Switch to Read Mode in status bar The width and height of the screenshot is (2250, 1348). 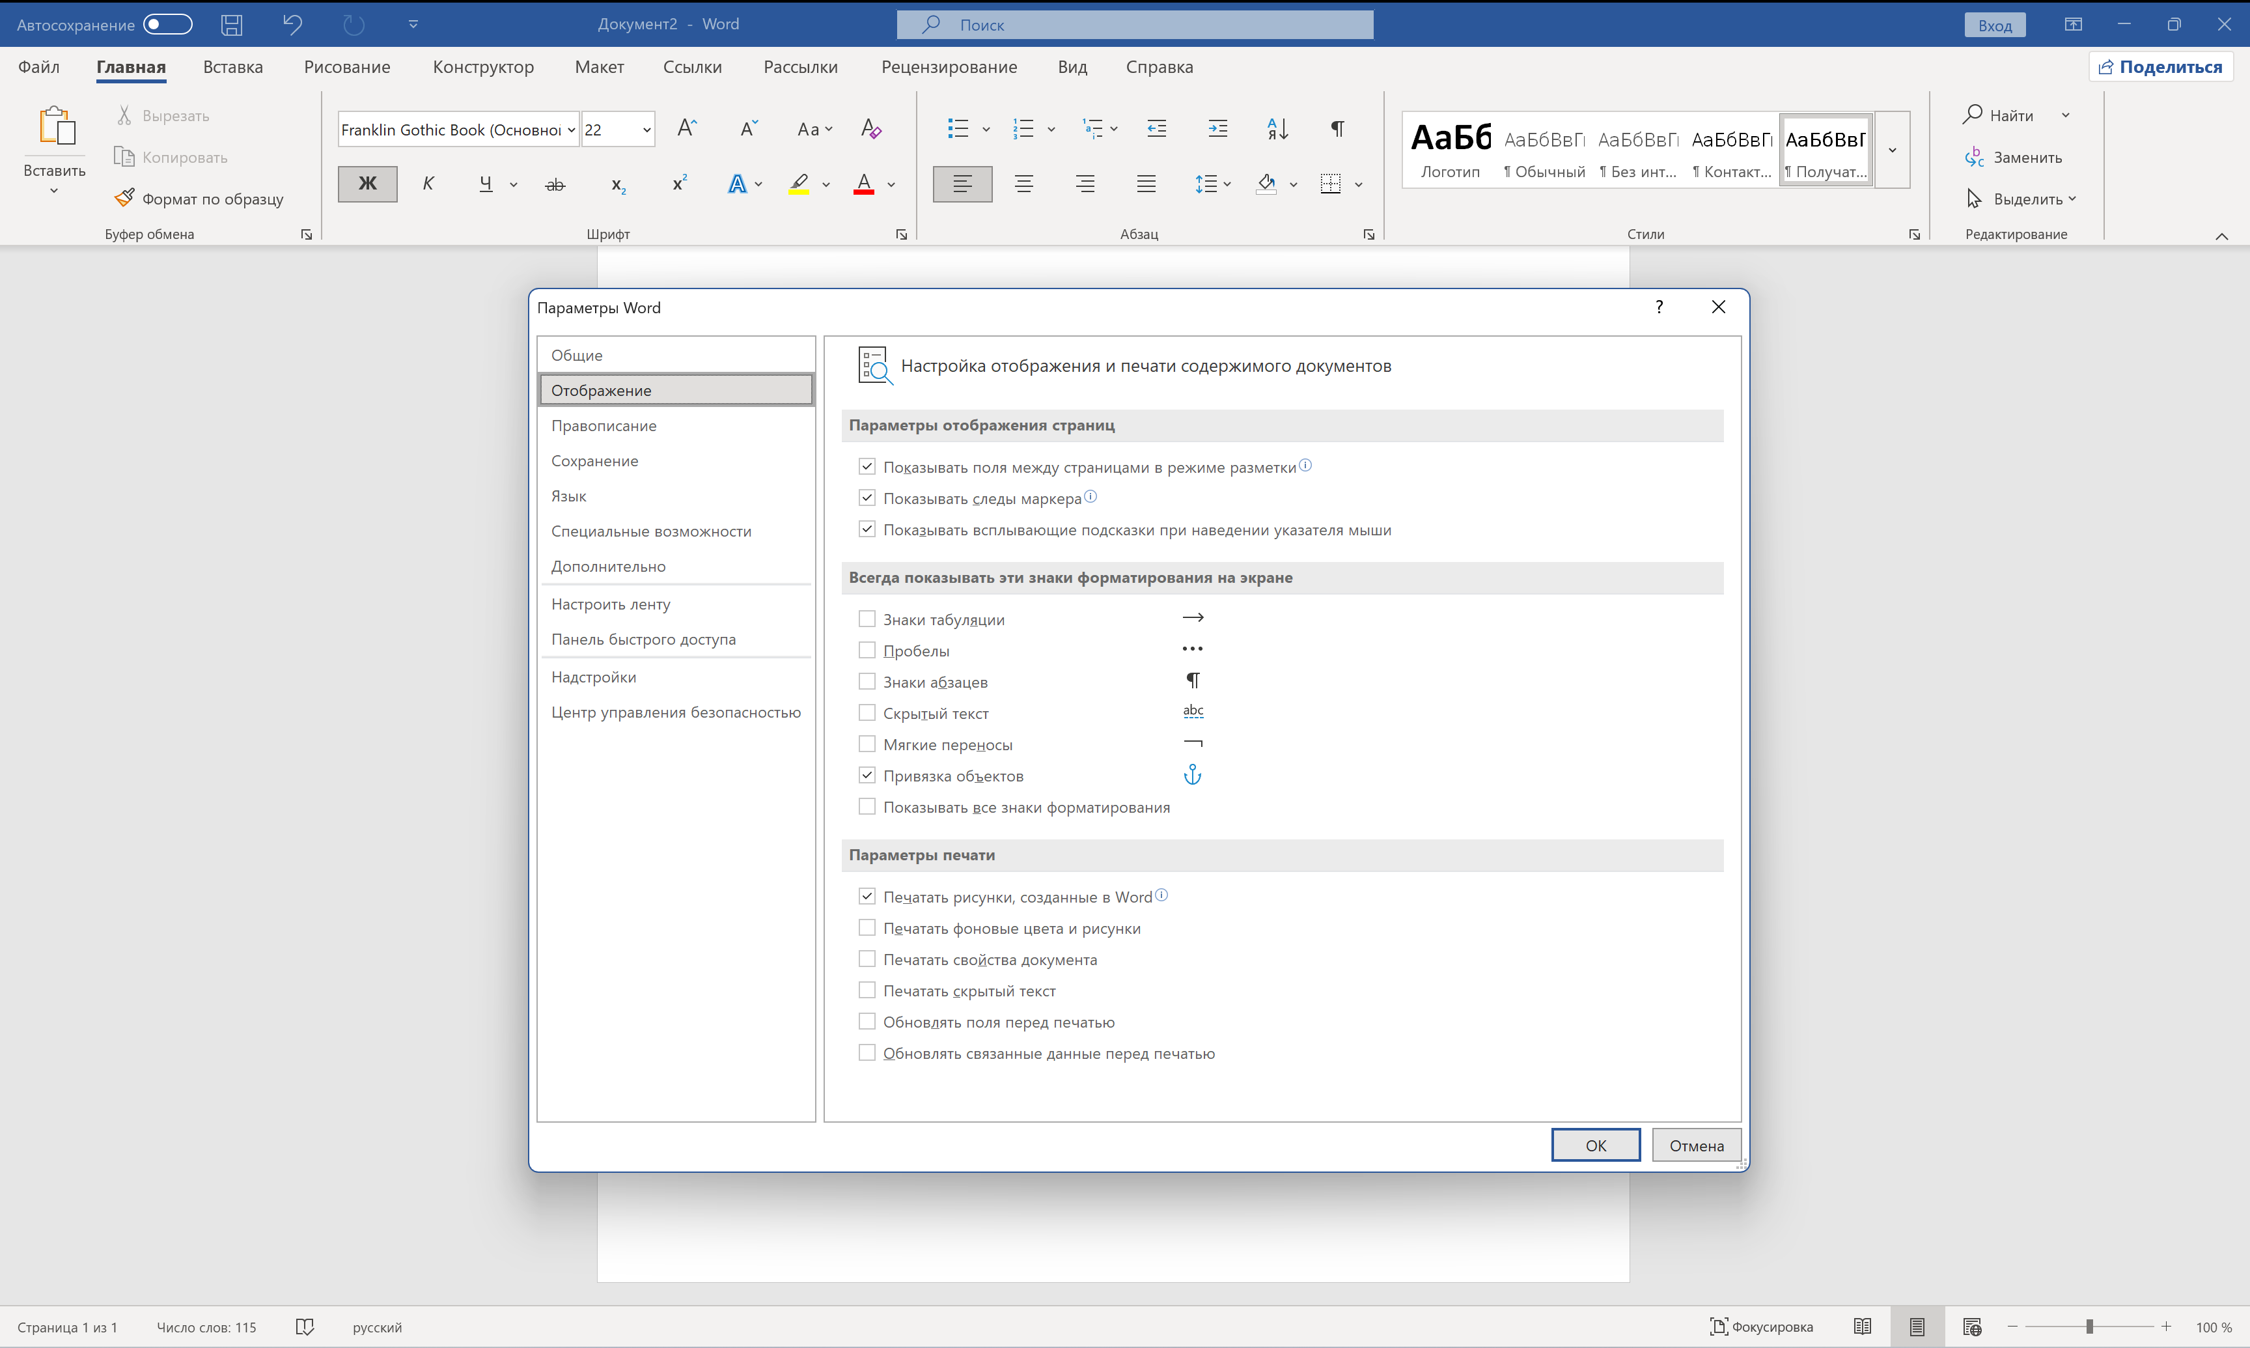[1861, 1327]
